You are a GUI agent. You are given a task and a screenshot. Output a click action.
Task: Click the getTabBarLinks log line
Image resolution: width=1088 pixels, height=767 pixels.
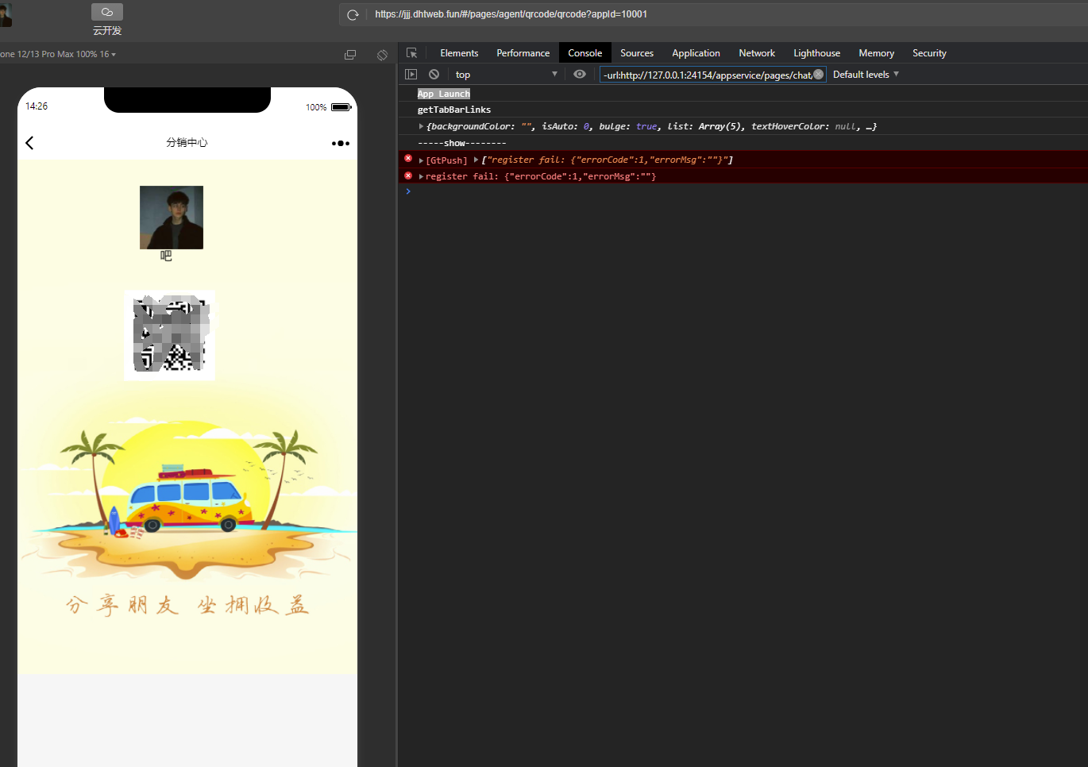pyautogui.click(x=454, y=110)
